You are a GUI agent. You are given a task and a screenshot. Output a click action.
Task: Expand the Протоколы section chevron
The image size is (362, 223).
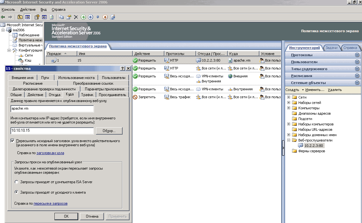click(x=357, y=55)
